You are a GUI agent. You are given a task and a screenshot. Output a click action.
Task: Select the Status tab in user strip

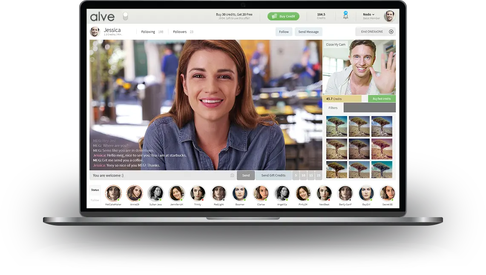click(x=95, y=190)
